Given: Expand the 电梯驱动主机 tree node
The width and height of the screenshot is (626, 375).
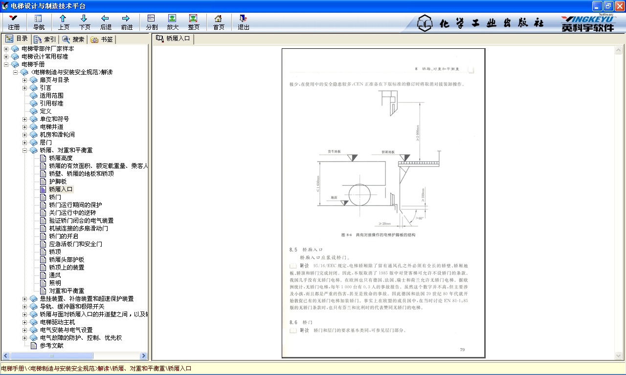Looking at the screenshot, I should (25, 322).
